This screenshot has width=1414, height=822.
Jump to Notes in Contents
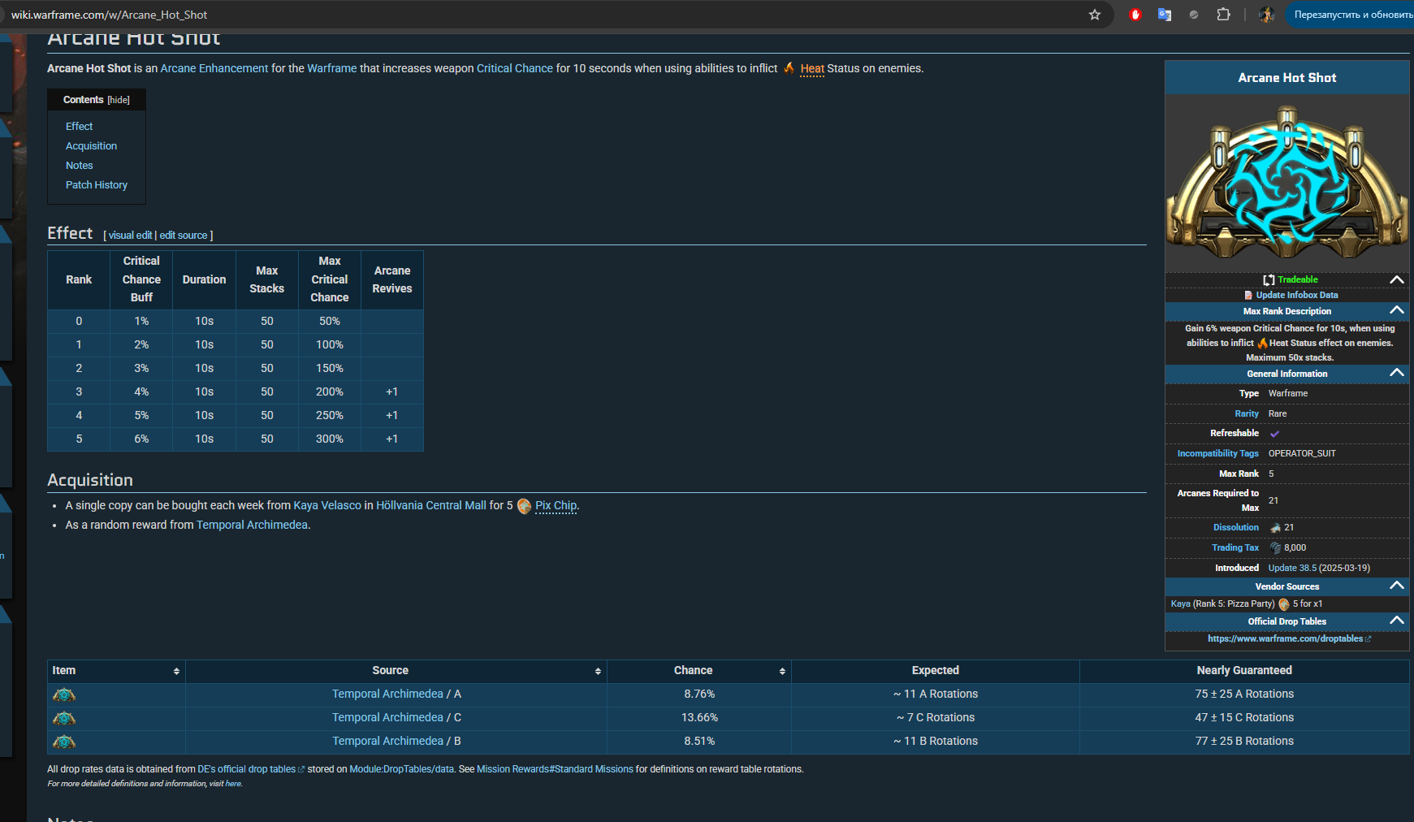tap(80, 166)
